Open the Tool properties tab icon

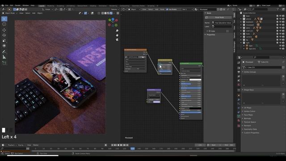[x=239, y=63]
